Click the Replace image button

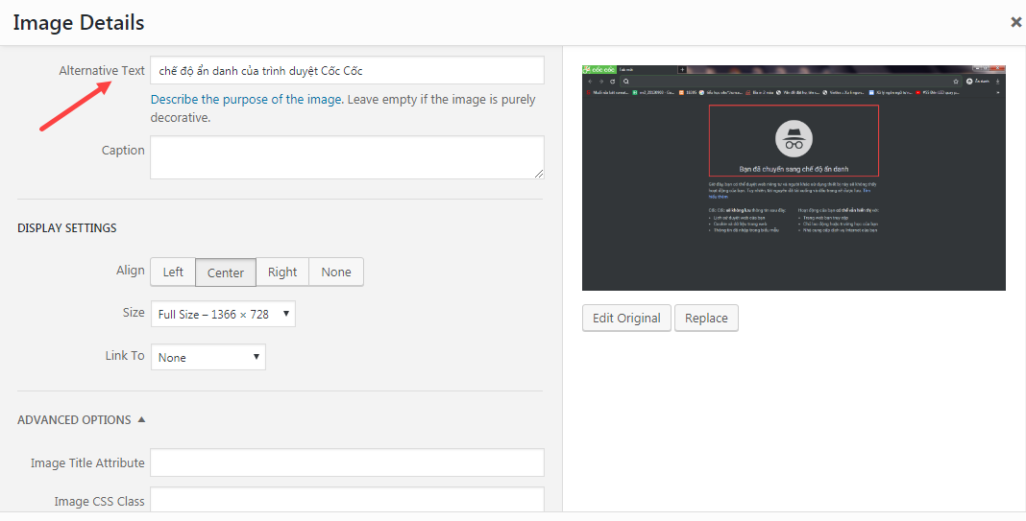[706, 319]
